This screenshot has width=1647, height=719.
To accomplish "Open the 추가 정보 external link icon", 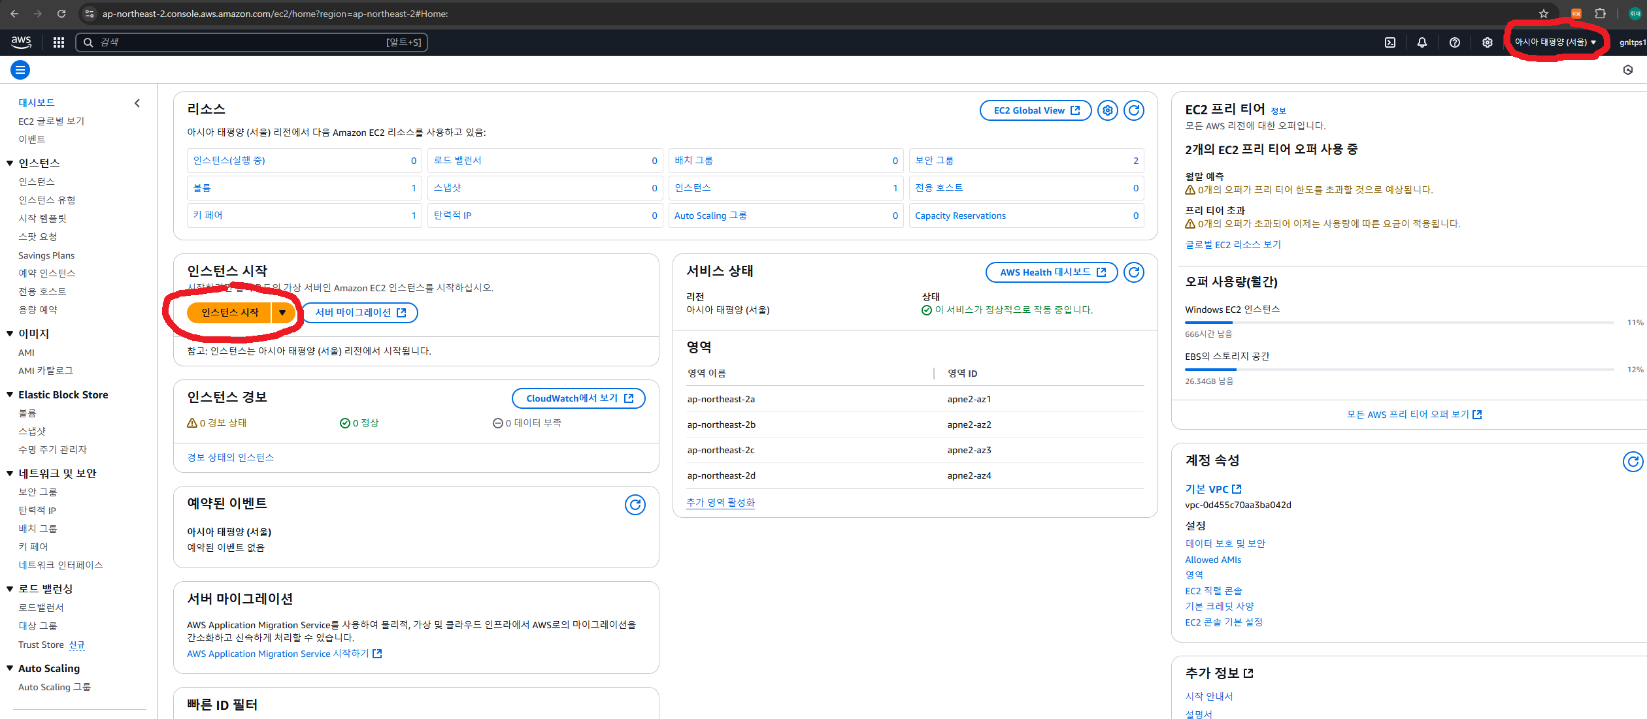I will click(x=1248, y=673).
